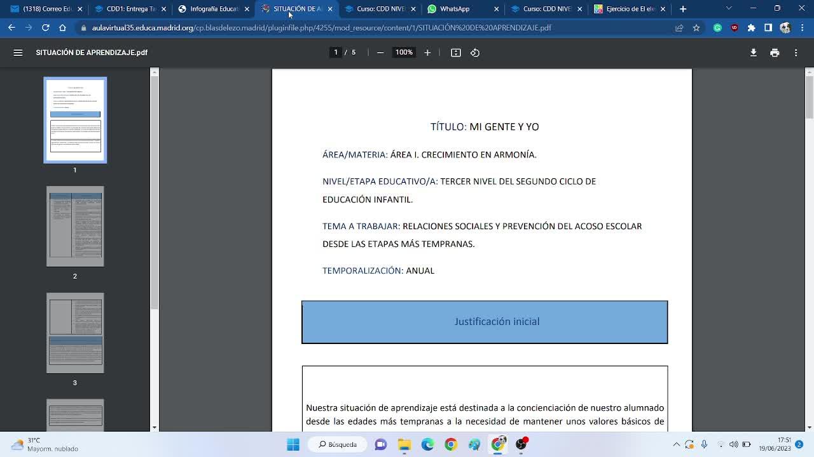Go to the browser home page
The image size is (814, 457).
(x=62, y=28)
